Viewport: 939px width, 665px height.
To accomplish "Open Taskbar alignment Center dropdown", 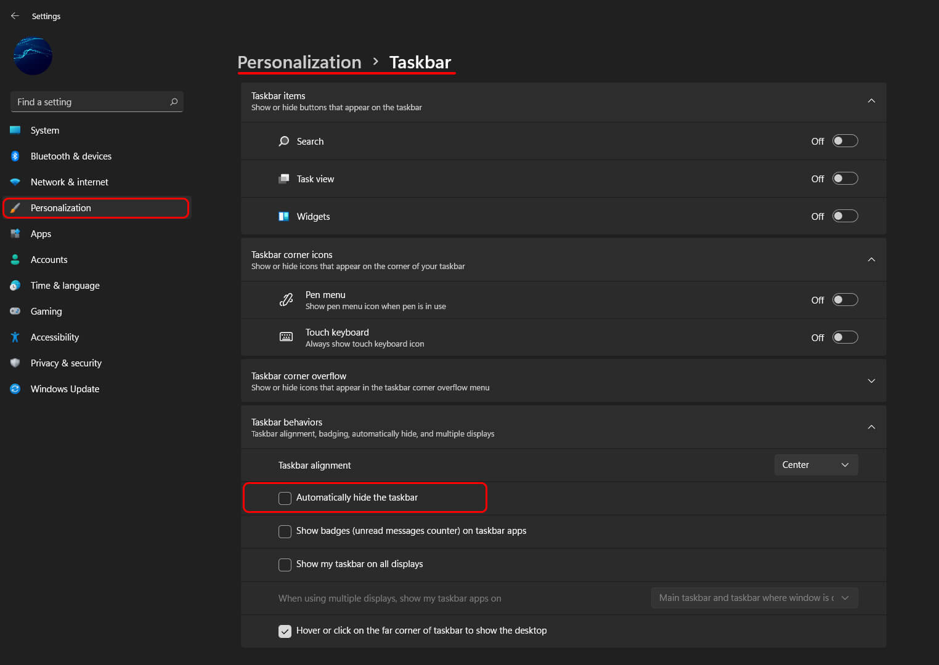I will pyautogui.click(x=816, y=465).
